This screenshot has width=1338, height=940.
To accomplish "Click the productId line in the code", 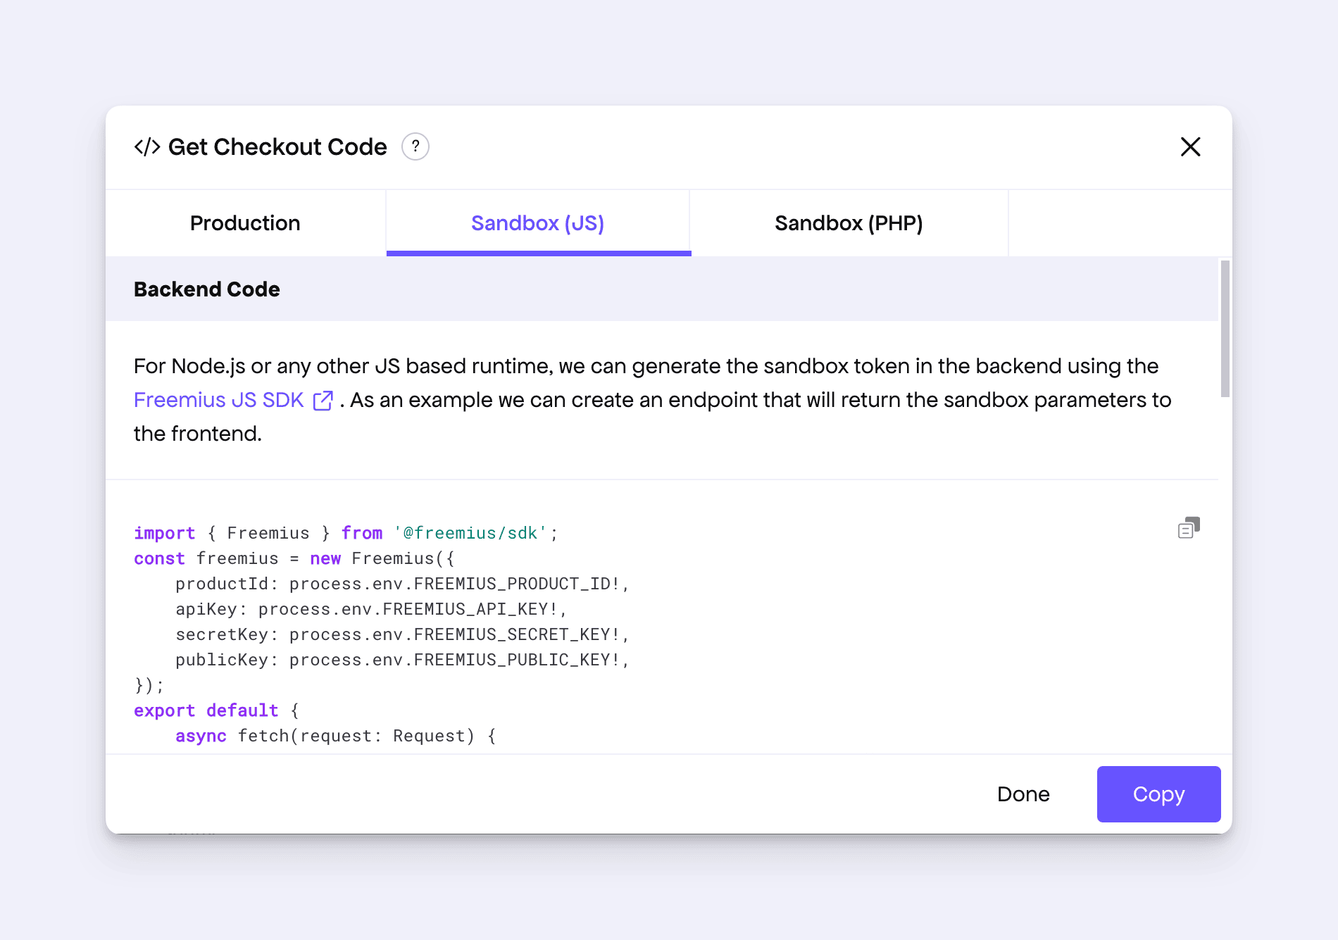I will 401,584.
